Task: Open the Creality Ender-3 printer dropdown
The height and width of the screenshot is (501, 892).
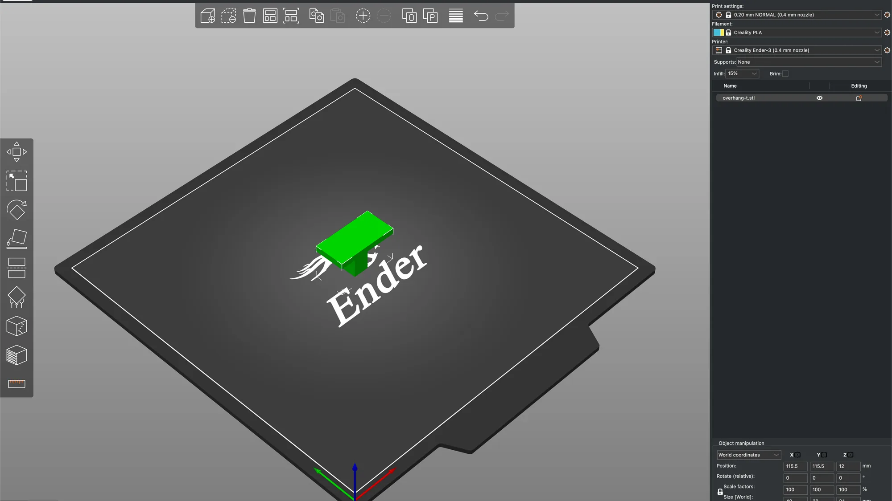Action: pos(797,50)
